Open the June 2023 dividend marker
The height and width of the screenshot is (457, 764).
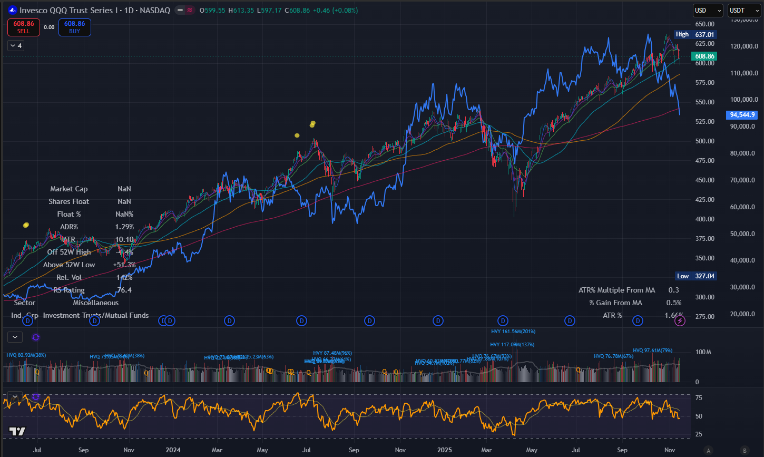coord(27,320)
